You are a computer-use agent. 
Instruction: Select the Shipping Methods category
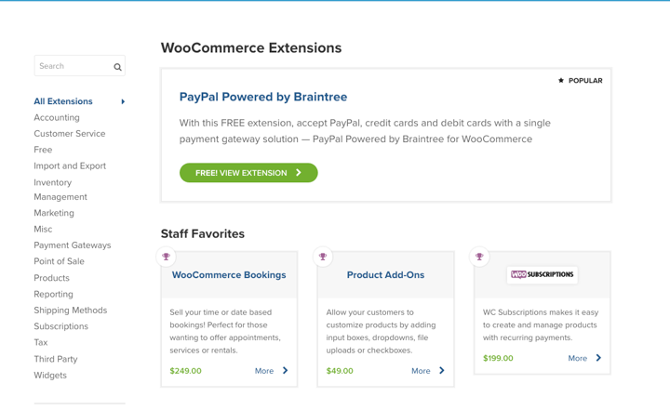pos(70,311)
